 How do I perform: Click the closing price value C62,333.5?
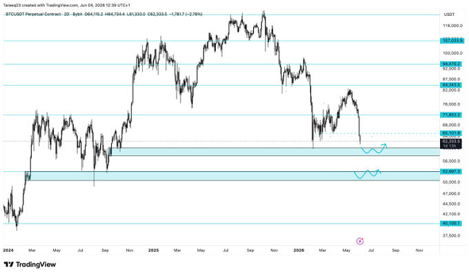pyautogui.click(x=157, y=14)
